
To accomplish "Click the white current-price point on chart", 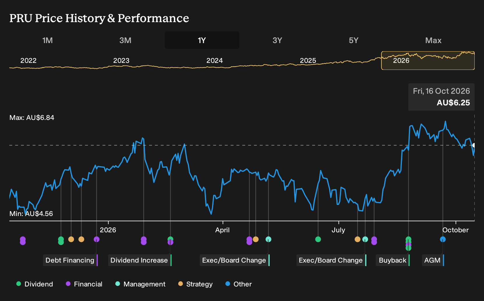I will point(474,145).
